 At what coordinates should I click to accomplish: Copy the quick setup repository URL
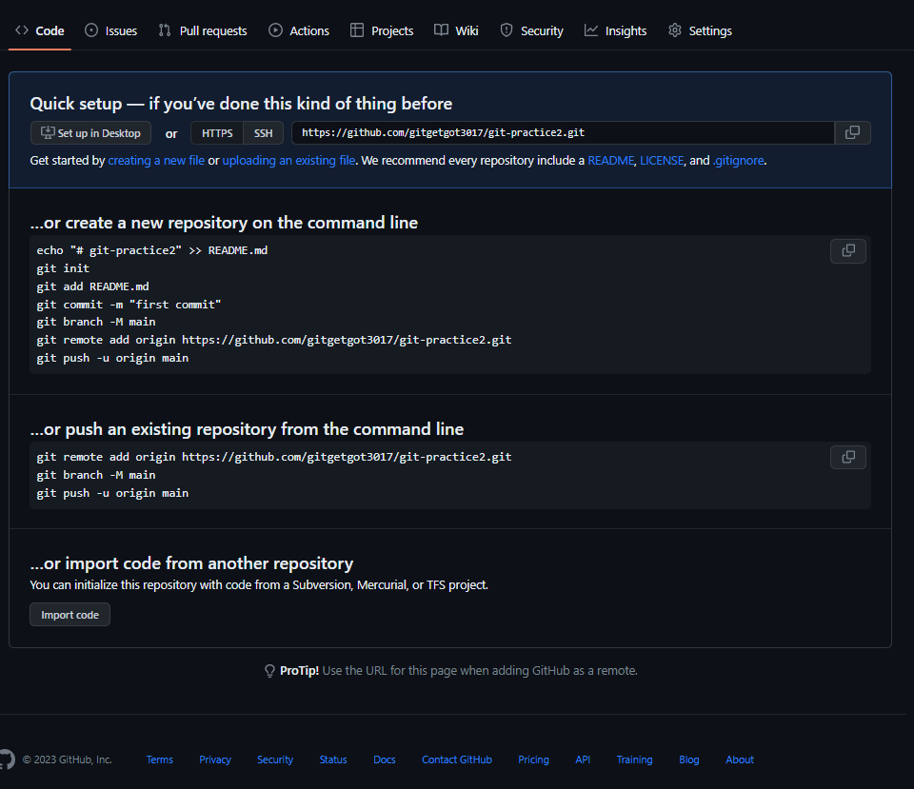(x=852, y=133)
